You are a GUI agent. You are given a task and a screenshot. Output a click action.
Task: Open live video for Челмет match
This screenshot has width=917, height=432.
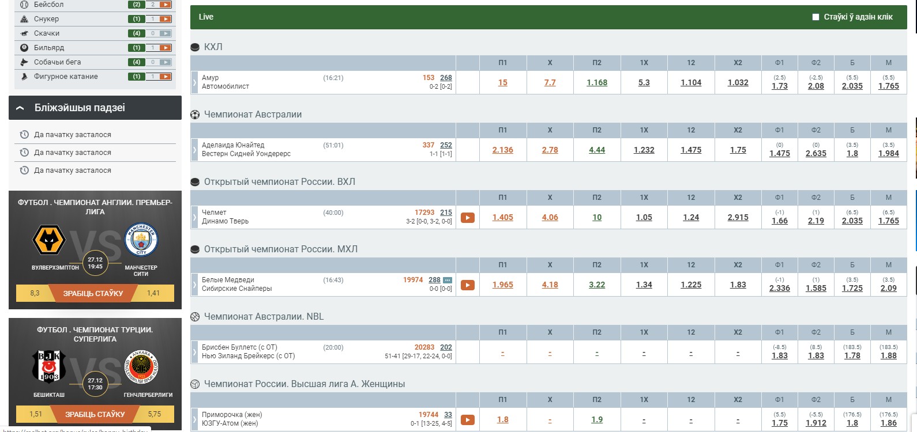[x=468, y=218]
